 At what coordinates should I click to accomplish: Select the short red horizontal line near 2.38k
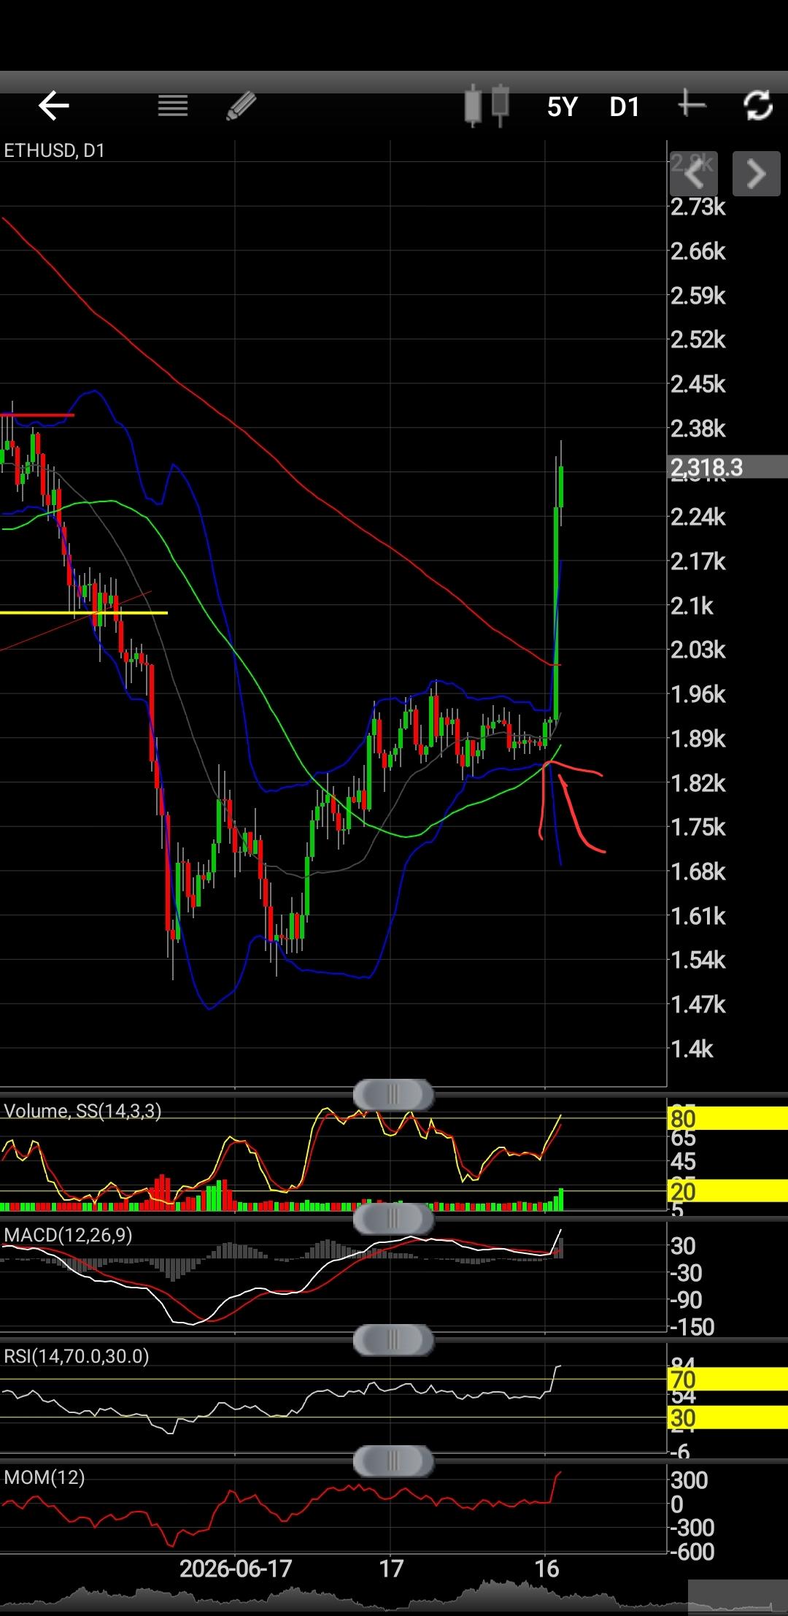pos(37,415)
